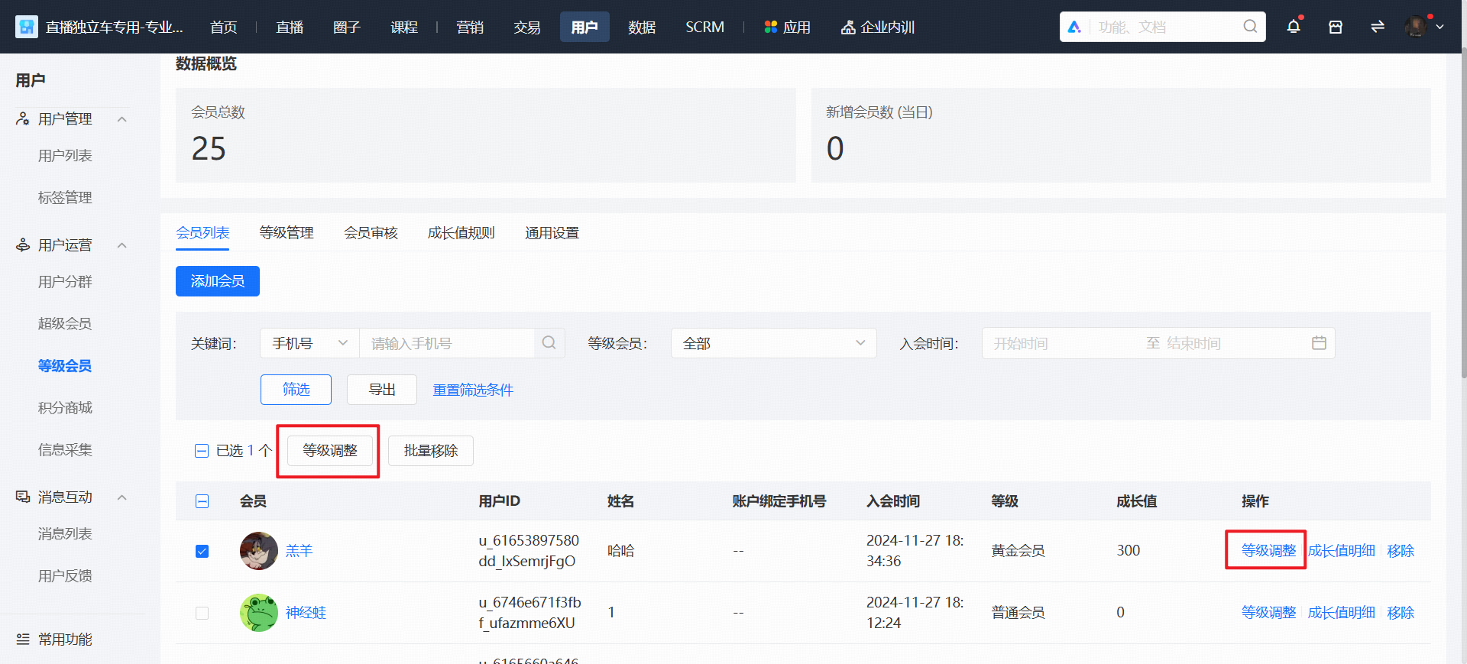Viewport: 1467px width, 664px height.
Task: Click the keyword search magnifier icon
Action: click(x=549, y=343)
